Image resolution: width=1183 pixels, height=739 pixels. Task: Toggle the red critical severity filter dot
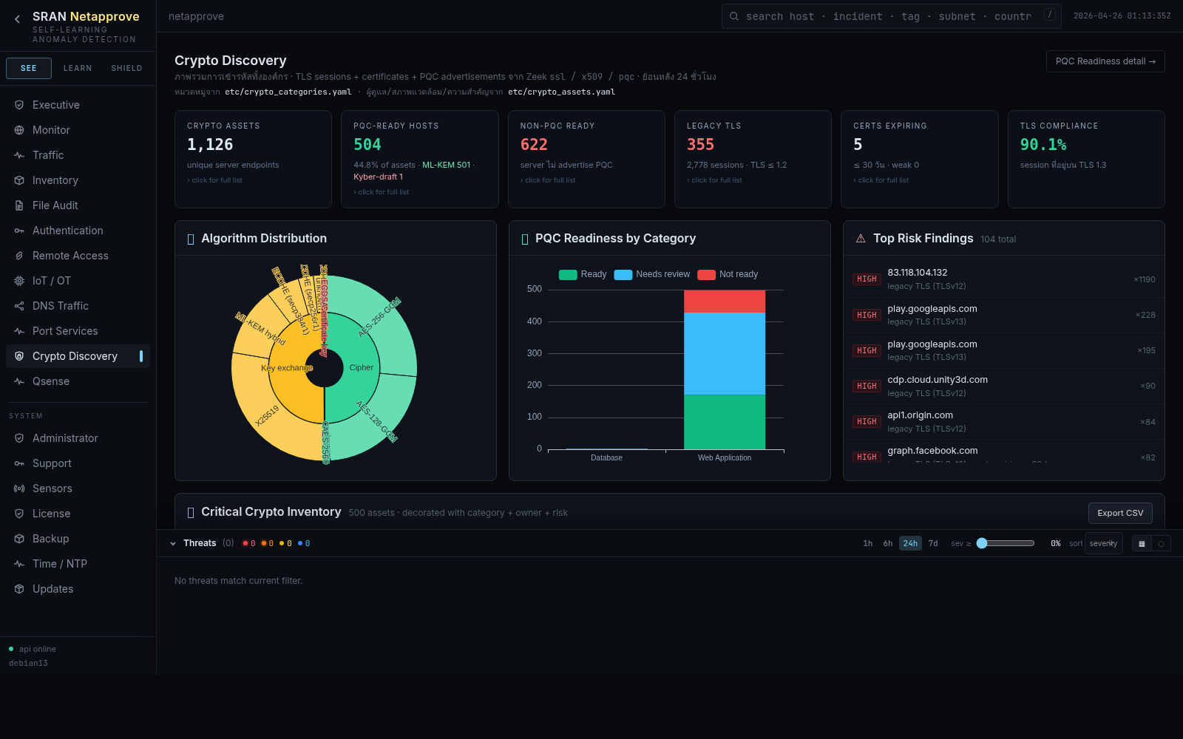(245, 543)
